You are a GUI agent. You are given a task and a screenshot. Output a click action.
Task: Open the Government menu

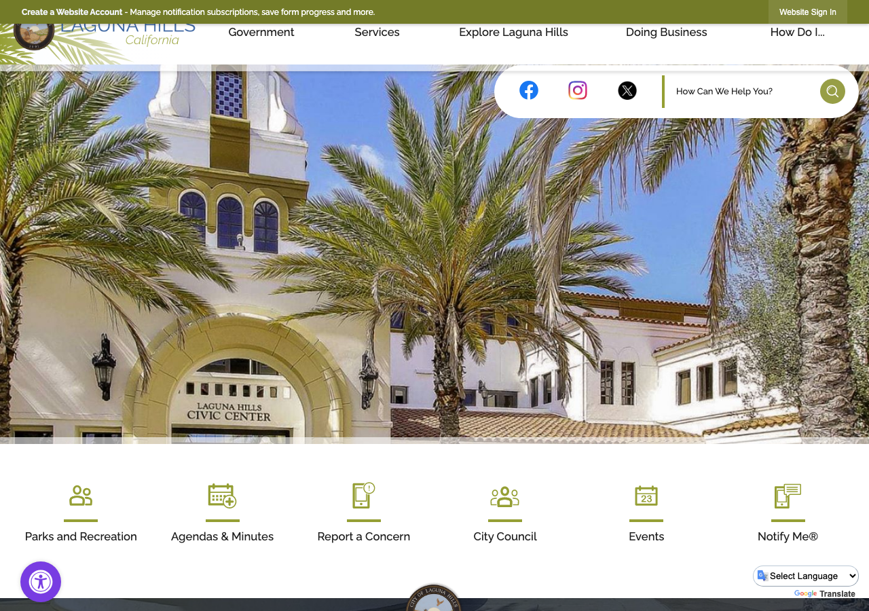(261, 32)
